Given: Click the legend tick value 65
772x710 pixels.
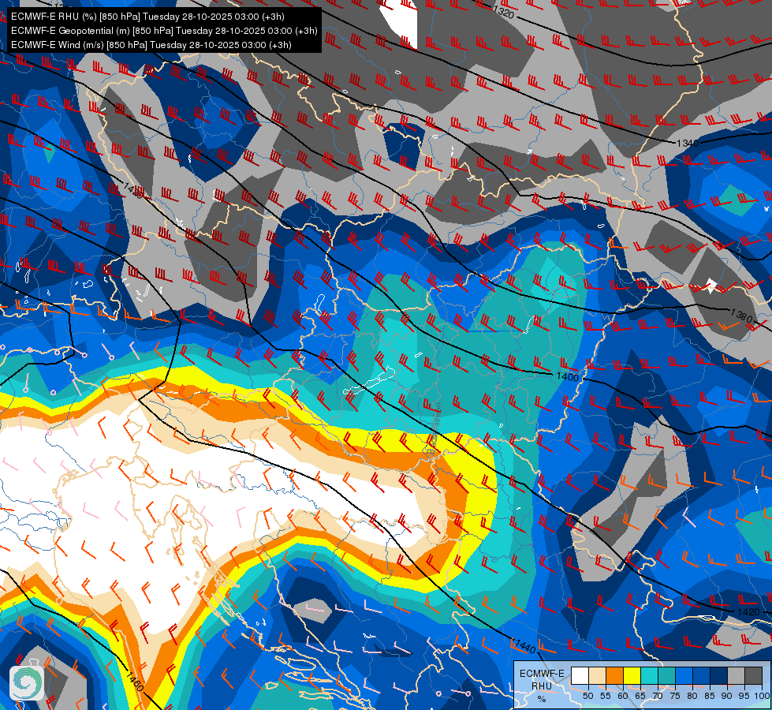Looking at the screenshot, I should click(640, 696).
